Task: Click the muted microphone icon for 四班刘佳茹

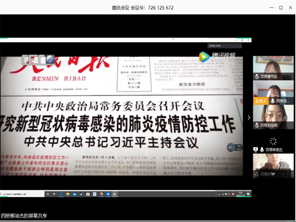Action: coord(257,125)
